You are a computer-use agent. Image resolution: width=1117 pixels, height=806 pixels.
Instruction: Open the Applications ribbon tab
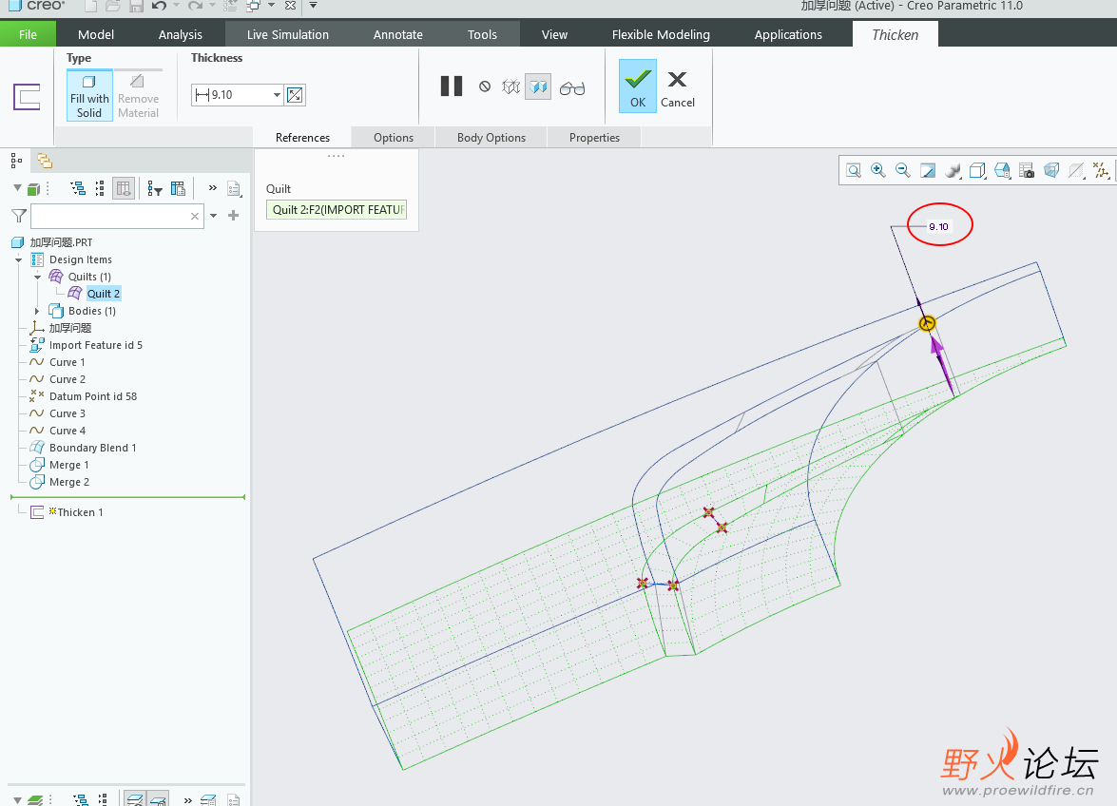[788, 34]
